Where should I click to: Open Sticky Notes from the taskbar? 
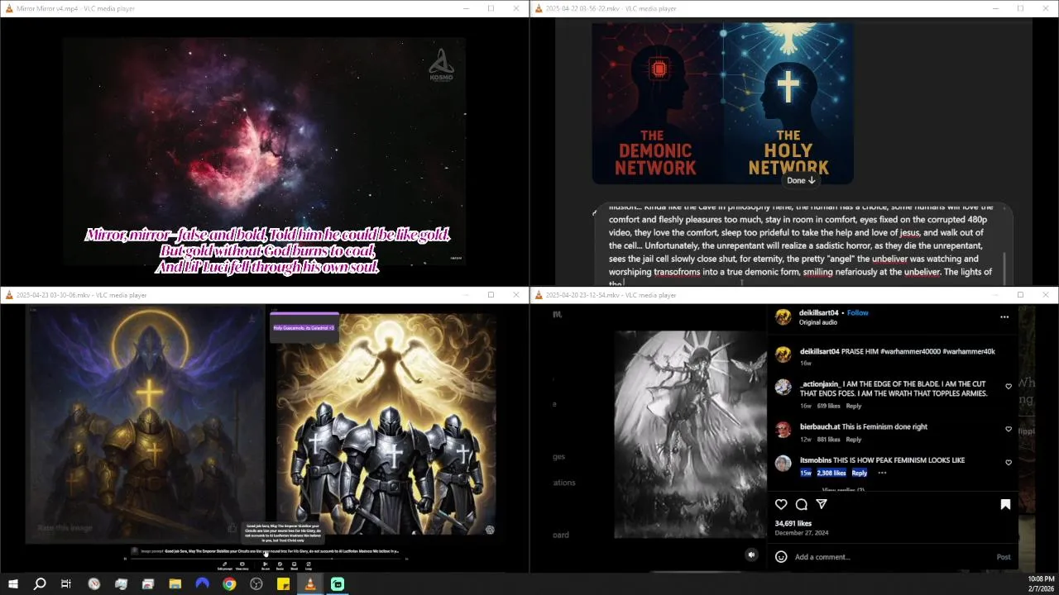(x=283, y=584)
